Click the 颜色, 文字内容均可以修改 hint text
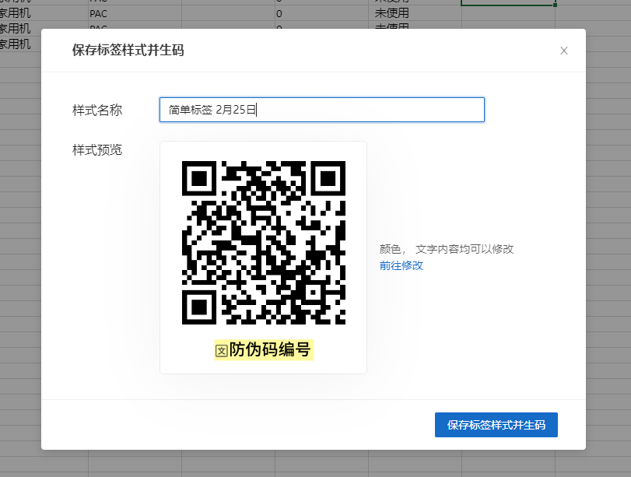The image size is (631, 477). pos(447,249)
